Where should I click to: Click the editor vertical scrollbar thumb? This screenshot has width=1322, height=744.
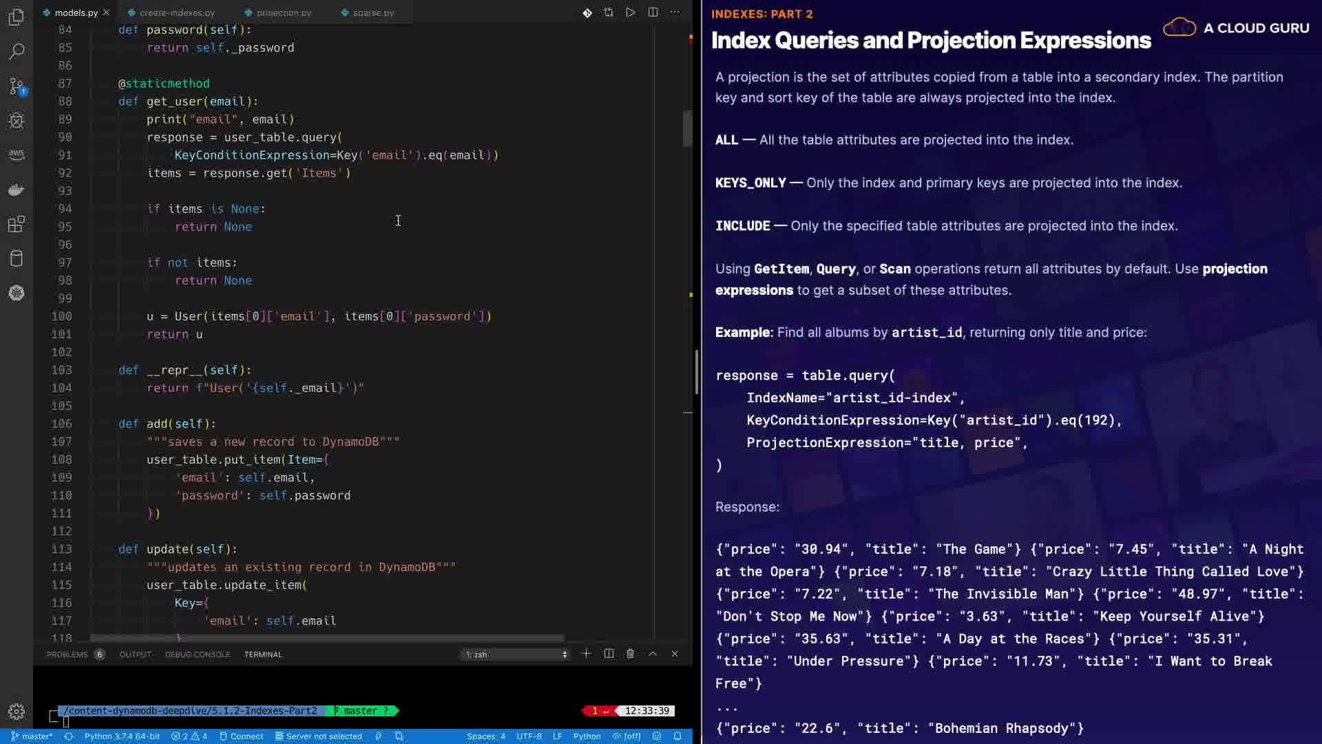687,129
